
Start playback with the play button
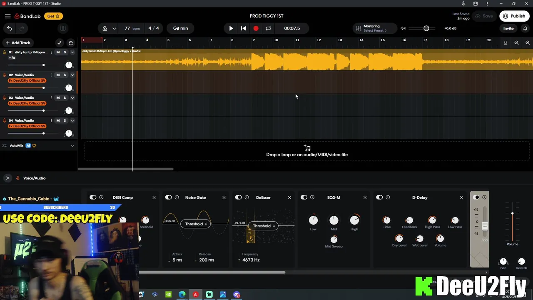tap(231, 28)
